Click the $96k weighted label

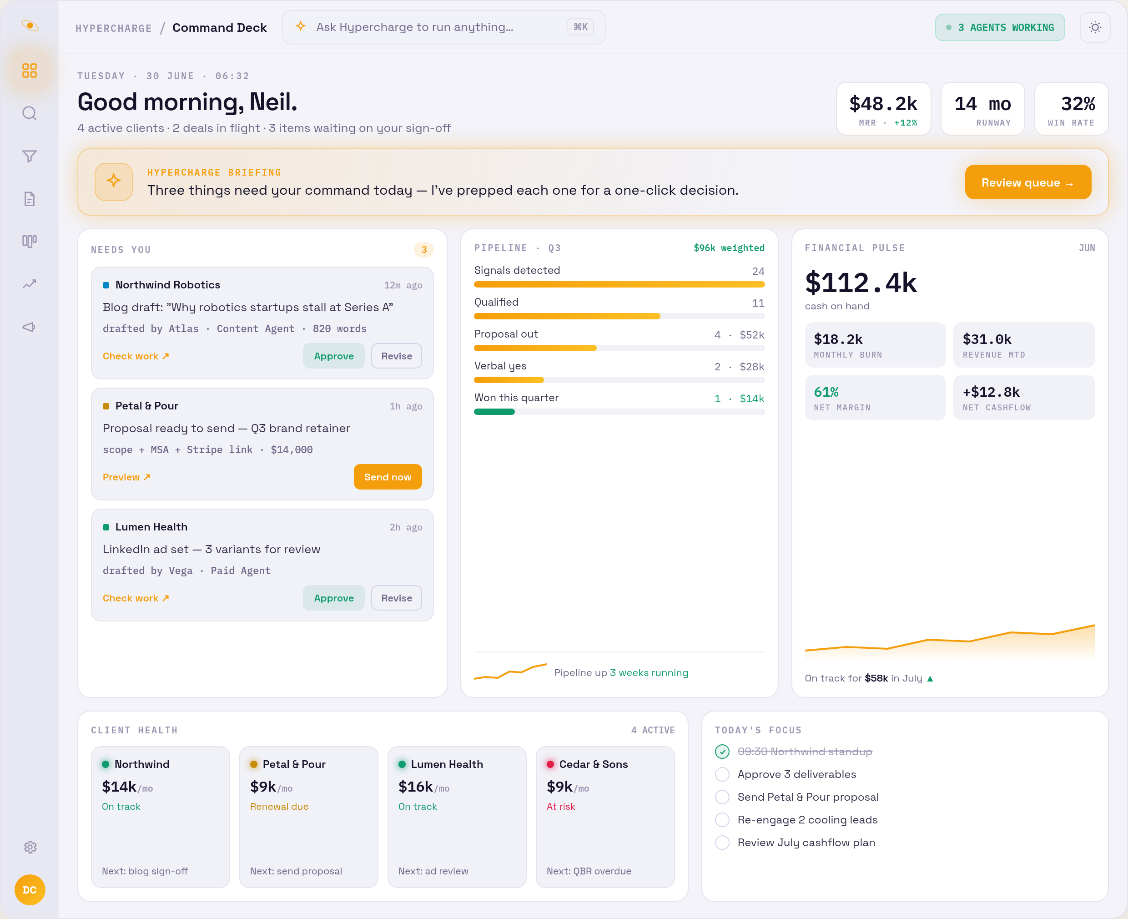[729, 248]
